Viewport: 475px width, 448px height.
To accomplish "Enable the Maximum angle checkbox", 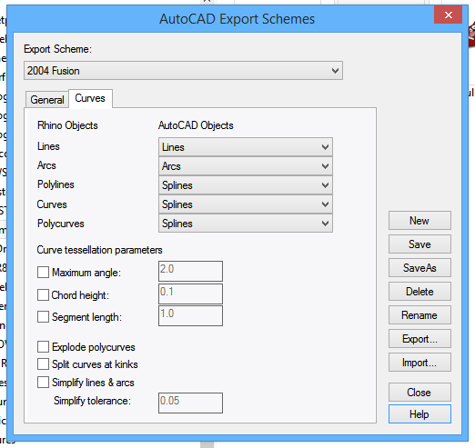I will 43,272.
